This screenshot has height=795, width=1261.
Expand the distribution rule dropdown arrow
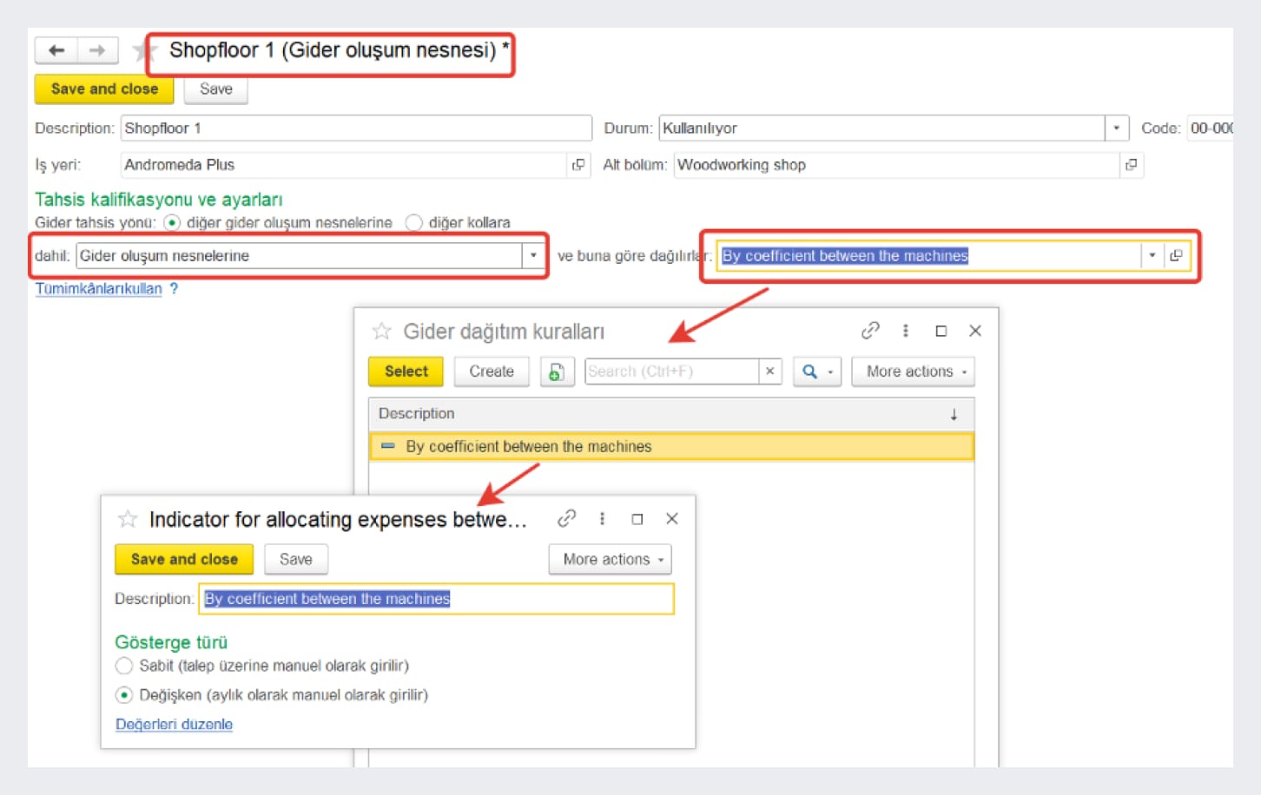(x=1152, y=256)
